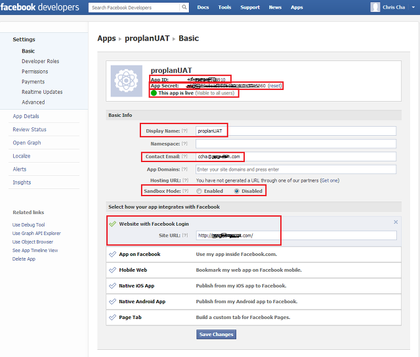Open the Support menu
The image size is (420, 357).
point(250,7)
